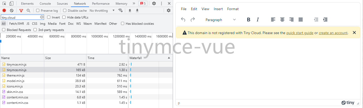Open network search magnifier
Screen dimensions: 363x108
tap(28, 10)
